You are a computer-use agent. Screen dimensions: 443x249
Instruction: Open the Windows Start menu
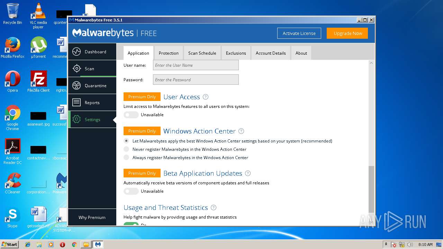tap(10, 245)
